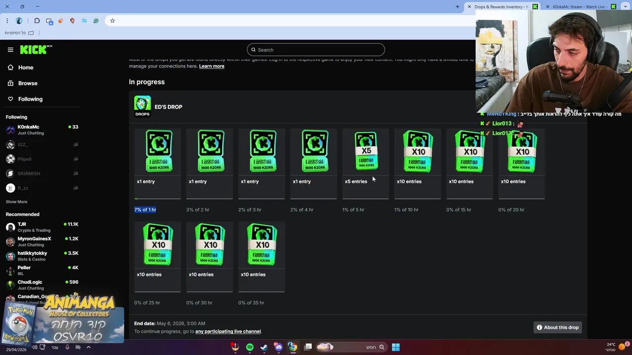Screen dimensions: 632x355
Task: Click the '3% of 2 hr' progress text
Action: [x=197, y=210]
